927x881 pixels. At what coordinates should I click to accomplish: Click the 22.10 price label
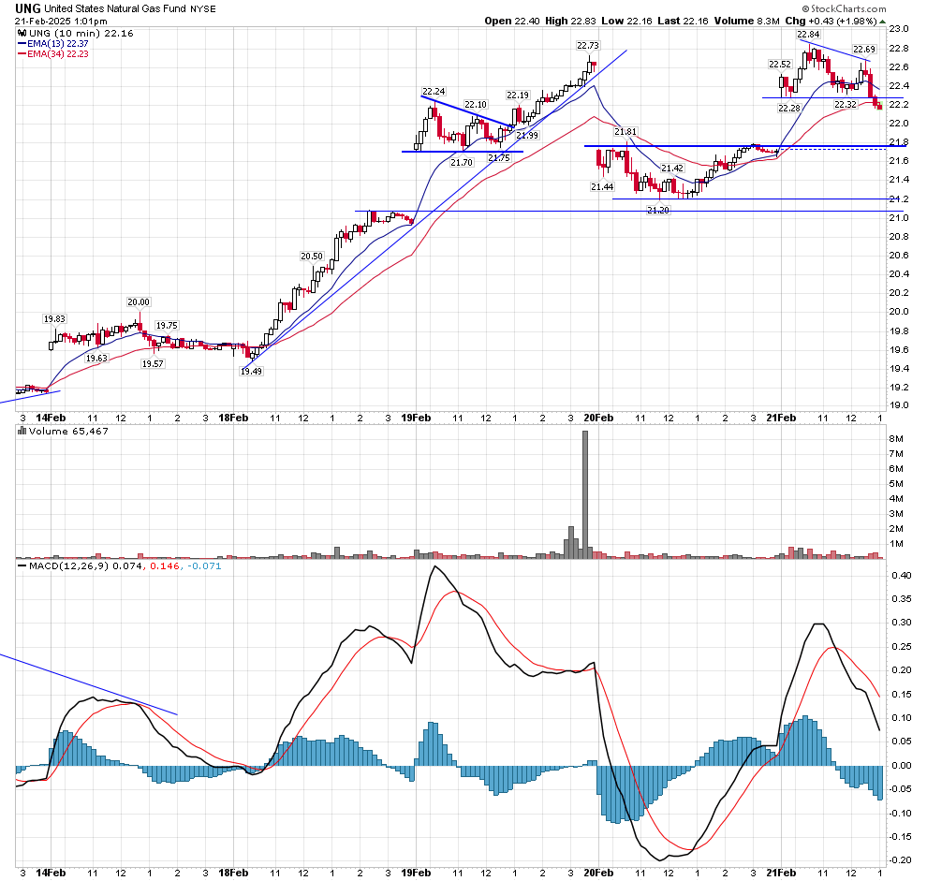476,104
